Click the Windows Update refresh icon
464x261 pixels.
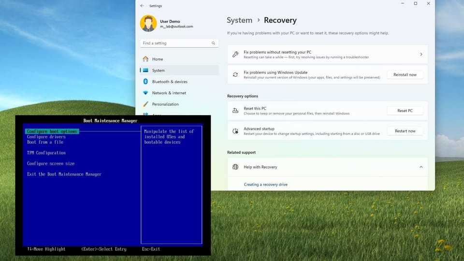(x=235, y=74)
